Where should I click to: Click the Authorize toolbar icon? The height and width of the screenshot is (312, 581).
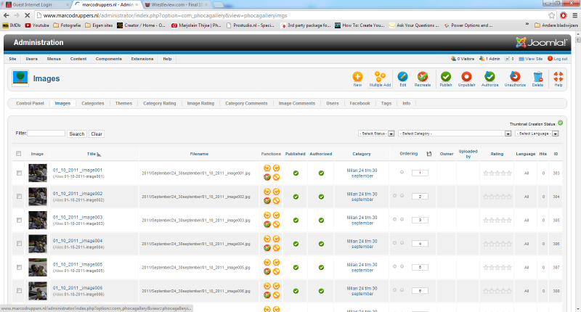click(x=490, y=76)
